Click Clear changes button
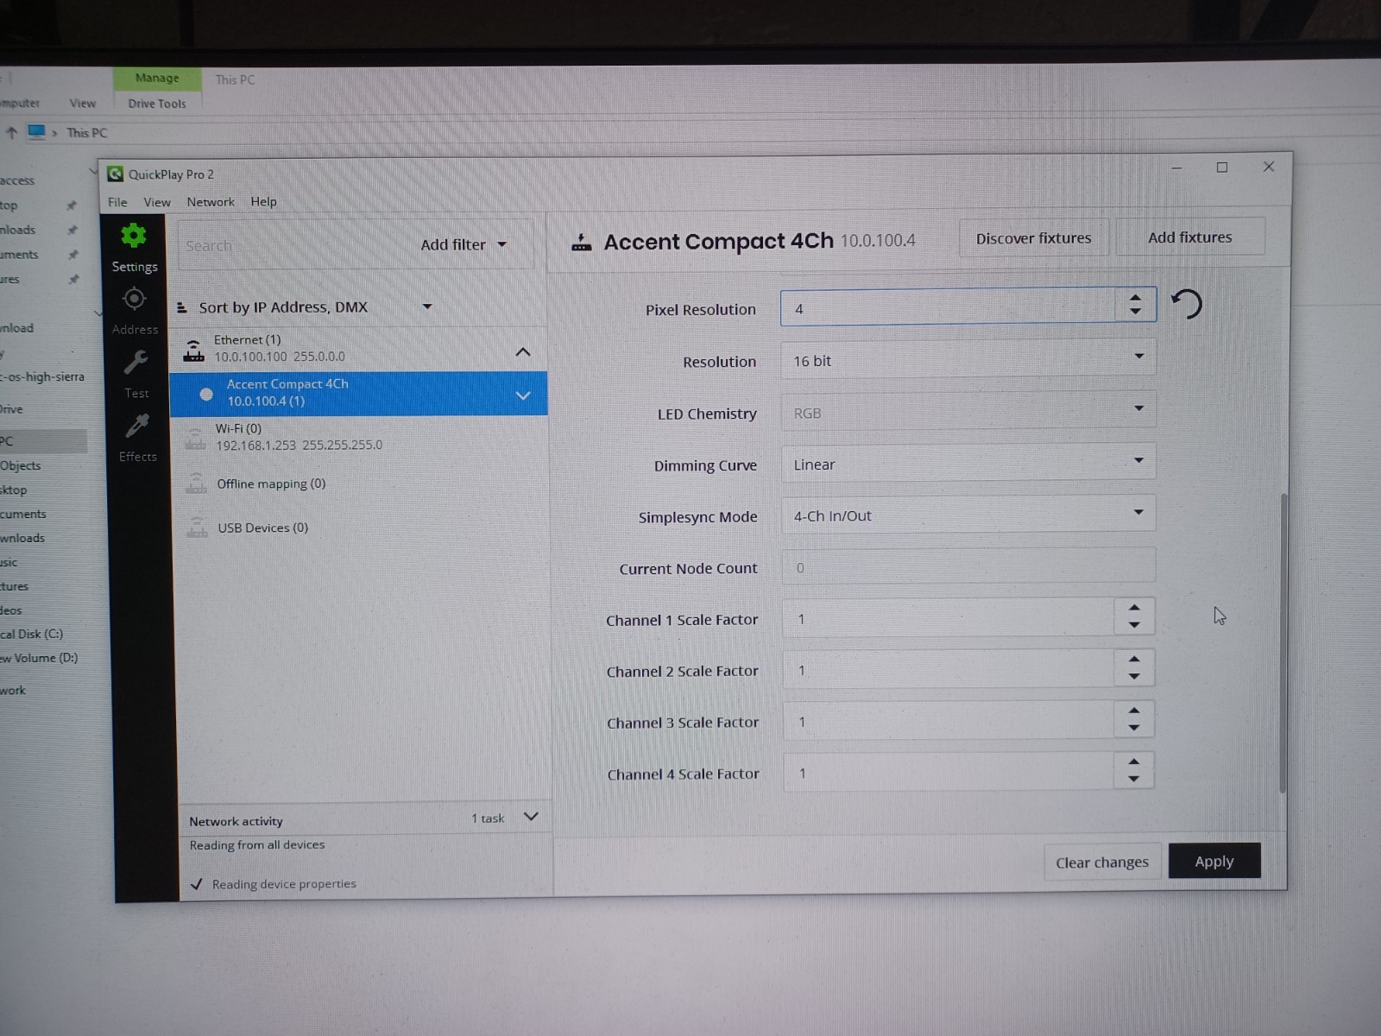Viewport: 1381px width, 1036px height. (1102, 862)
